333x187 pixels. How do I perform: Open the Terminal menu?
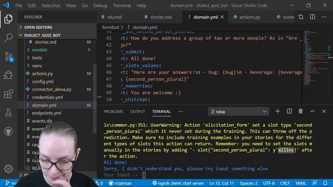pyautogui.click(x=122, y=6)
